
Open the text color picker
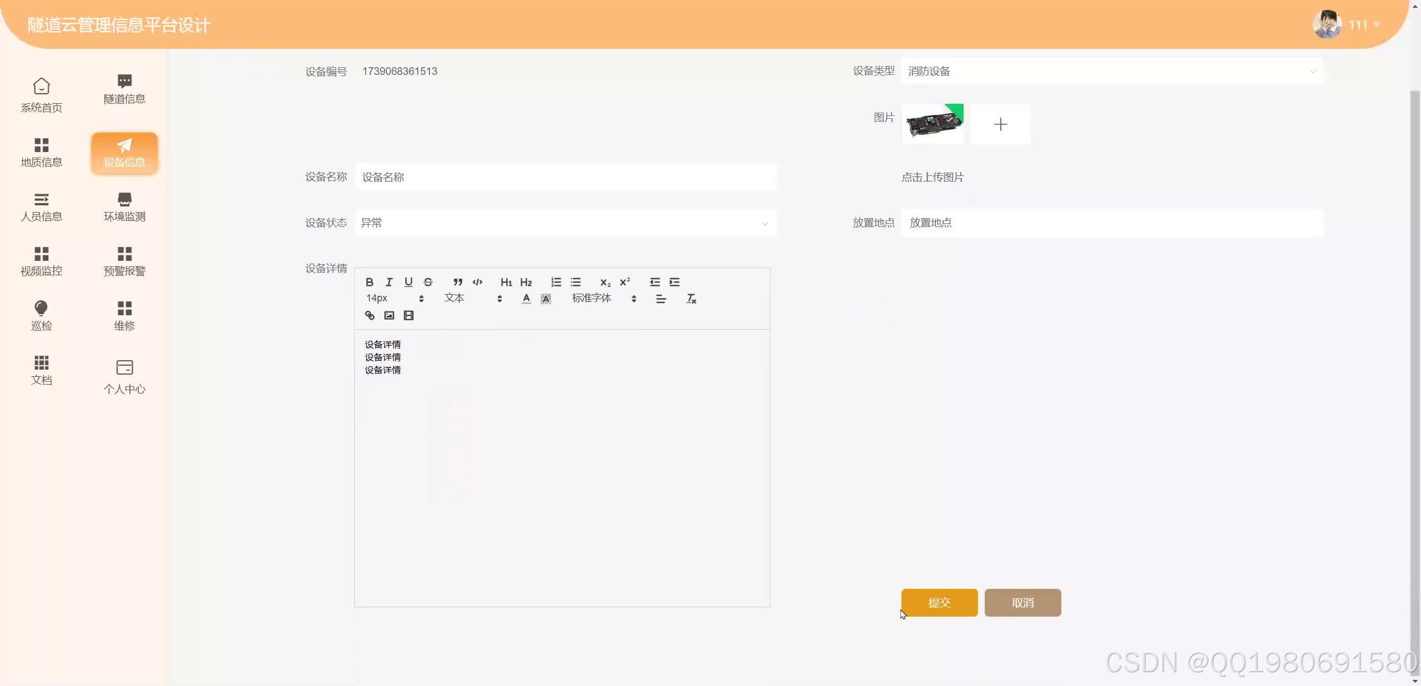pos(526,299)
